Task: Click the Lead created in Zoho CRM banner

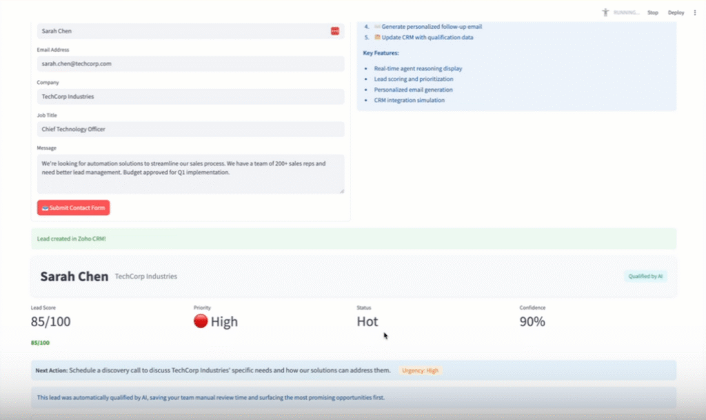Action: point(353,239)
